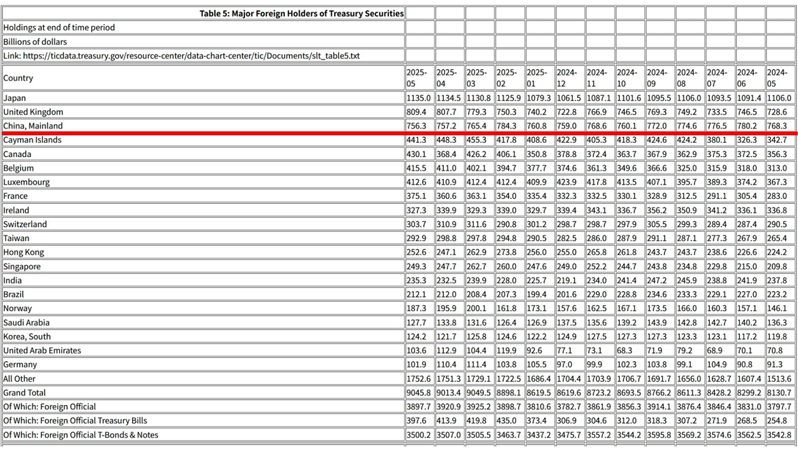This screenshot has width=798, height=449.
Task: Click the Billions of dollars cell
Action: [x=35, y=42]
